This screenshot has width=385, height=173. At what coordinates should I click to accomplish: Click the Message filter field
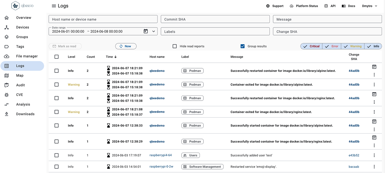pos(327,19)
